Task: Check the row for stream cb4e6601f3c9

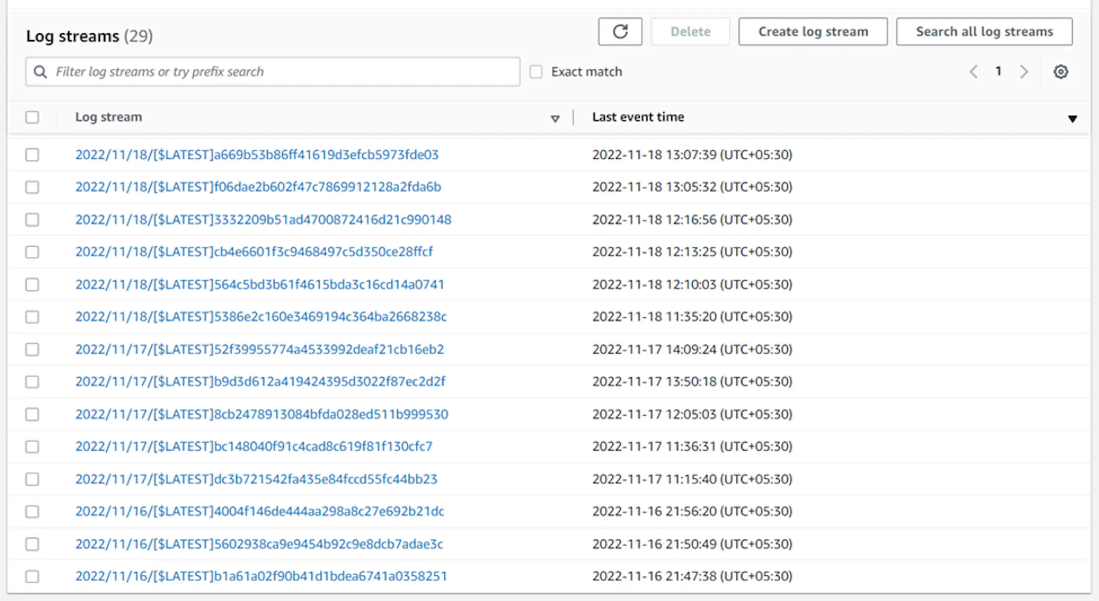Action: tap(32, 252)
